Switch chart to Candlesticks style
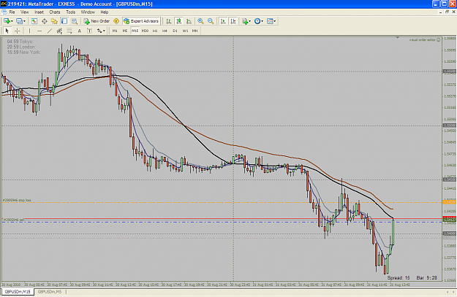 coord(179,21)
